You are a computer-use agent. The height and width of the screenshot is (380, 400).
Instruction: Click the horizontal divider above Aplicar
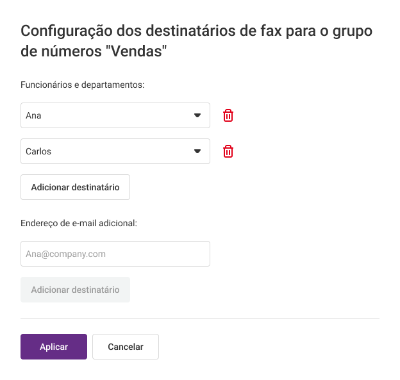point(200,318)
